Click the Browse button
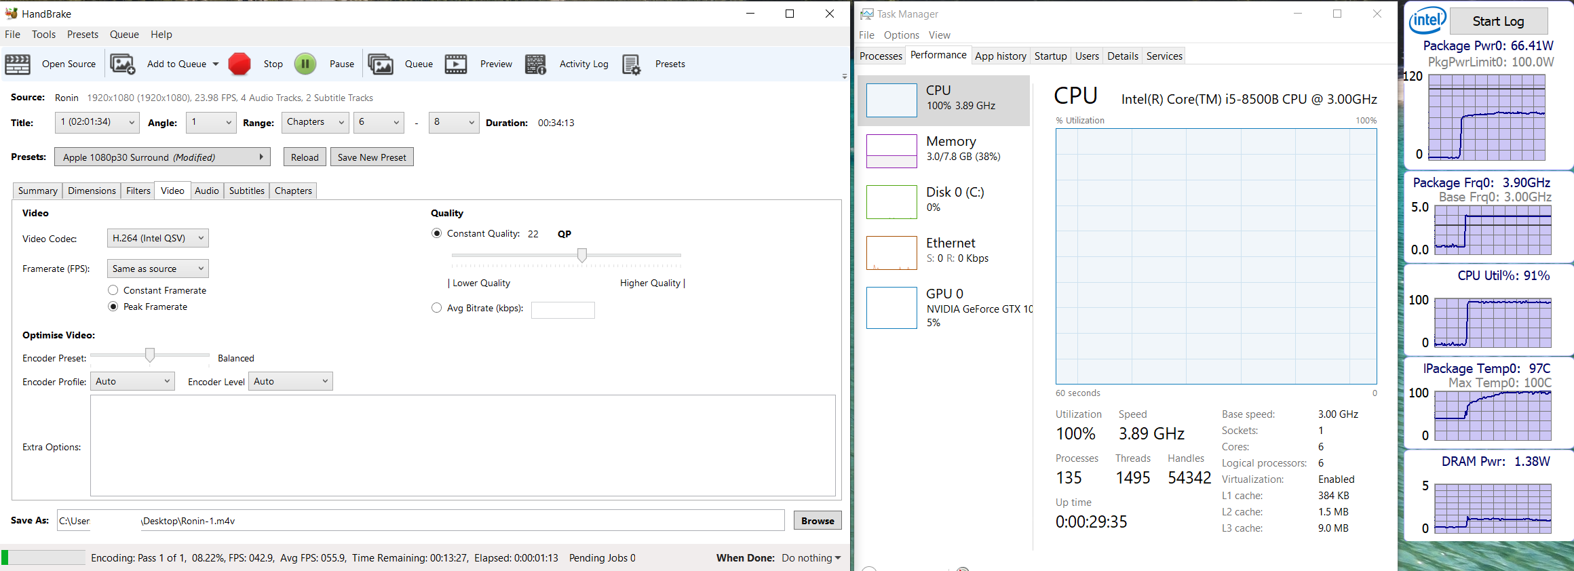This screenshot has height=571, width=1574. point(818,521)
